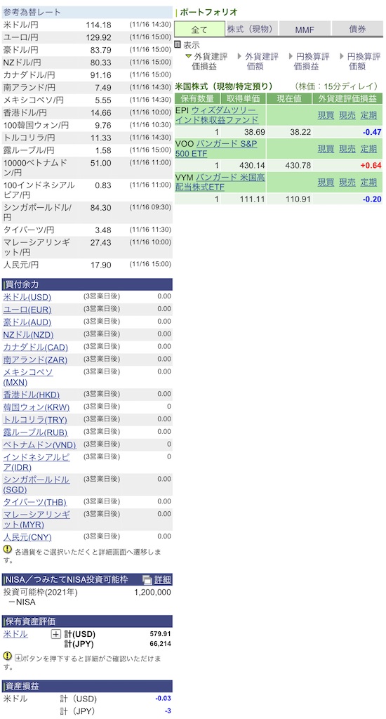Open 韓国ウォン(KRW) buying power link
This screenshot has height=719, width=386.
[36, 407]
